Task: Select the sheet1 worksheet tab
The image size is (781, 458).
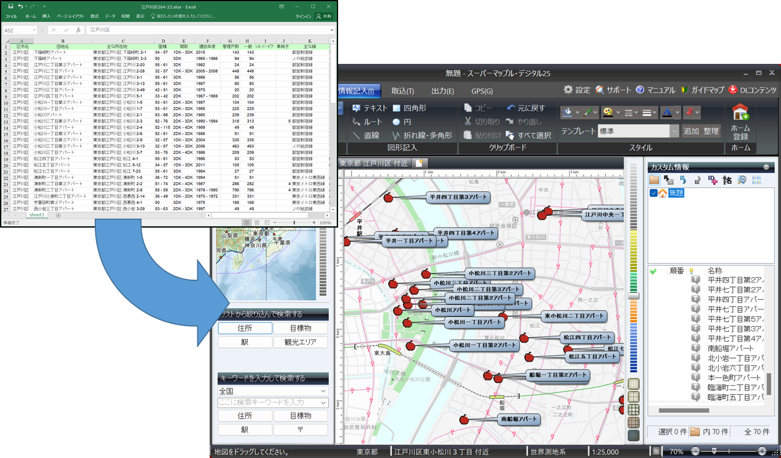Action: (x=37, y=215)
